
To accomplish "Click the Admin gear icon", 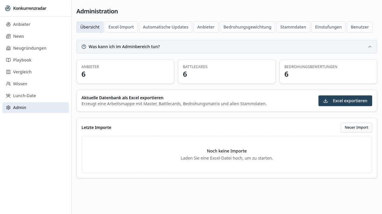I will 8,108.
